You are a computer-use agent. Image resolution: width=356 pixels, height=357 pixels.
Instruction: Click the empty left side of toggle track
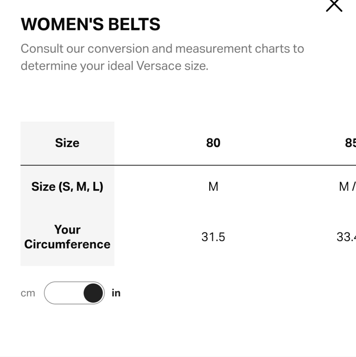(x=64, y=293)
